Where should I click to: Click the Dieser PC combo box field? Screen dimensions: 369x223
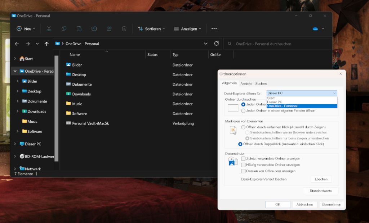302,93
